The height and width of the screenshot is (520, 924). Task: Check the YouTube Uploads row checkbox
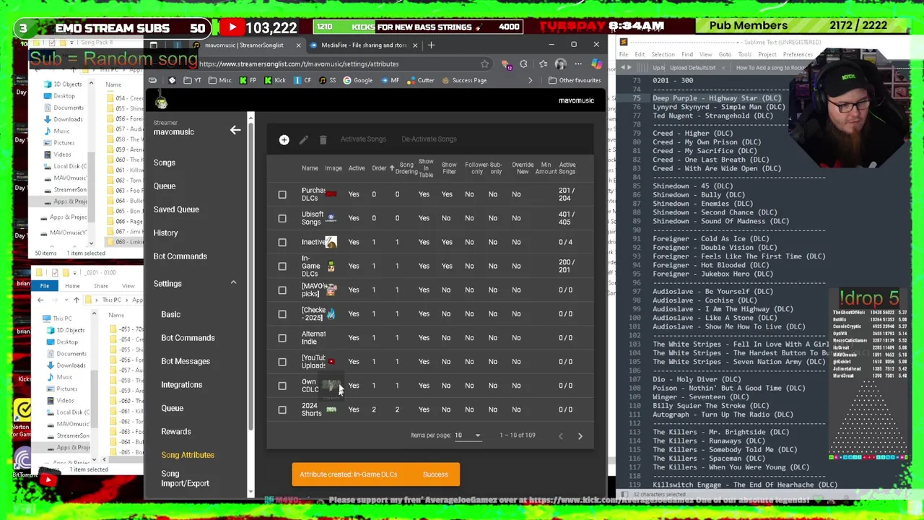tap(282, 362)
